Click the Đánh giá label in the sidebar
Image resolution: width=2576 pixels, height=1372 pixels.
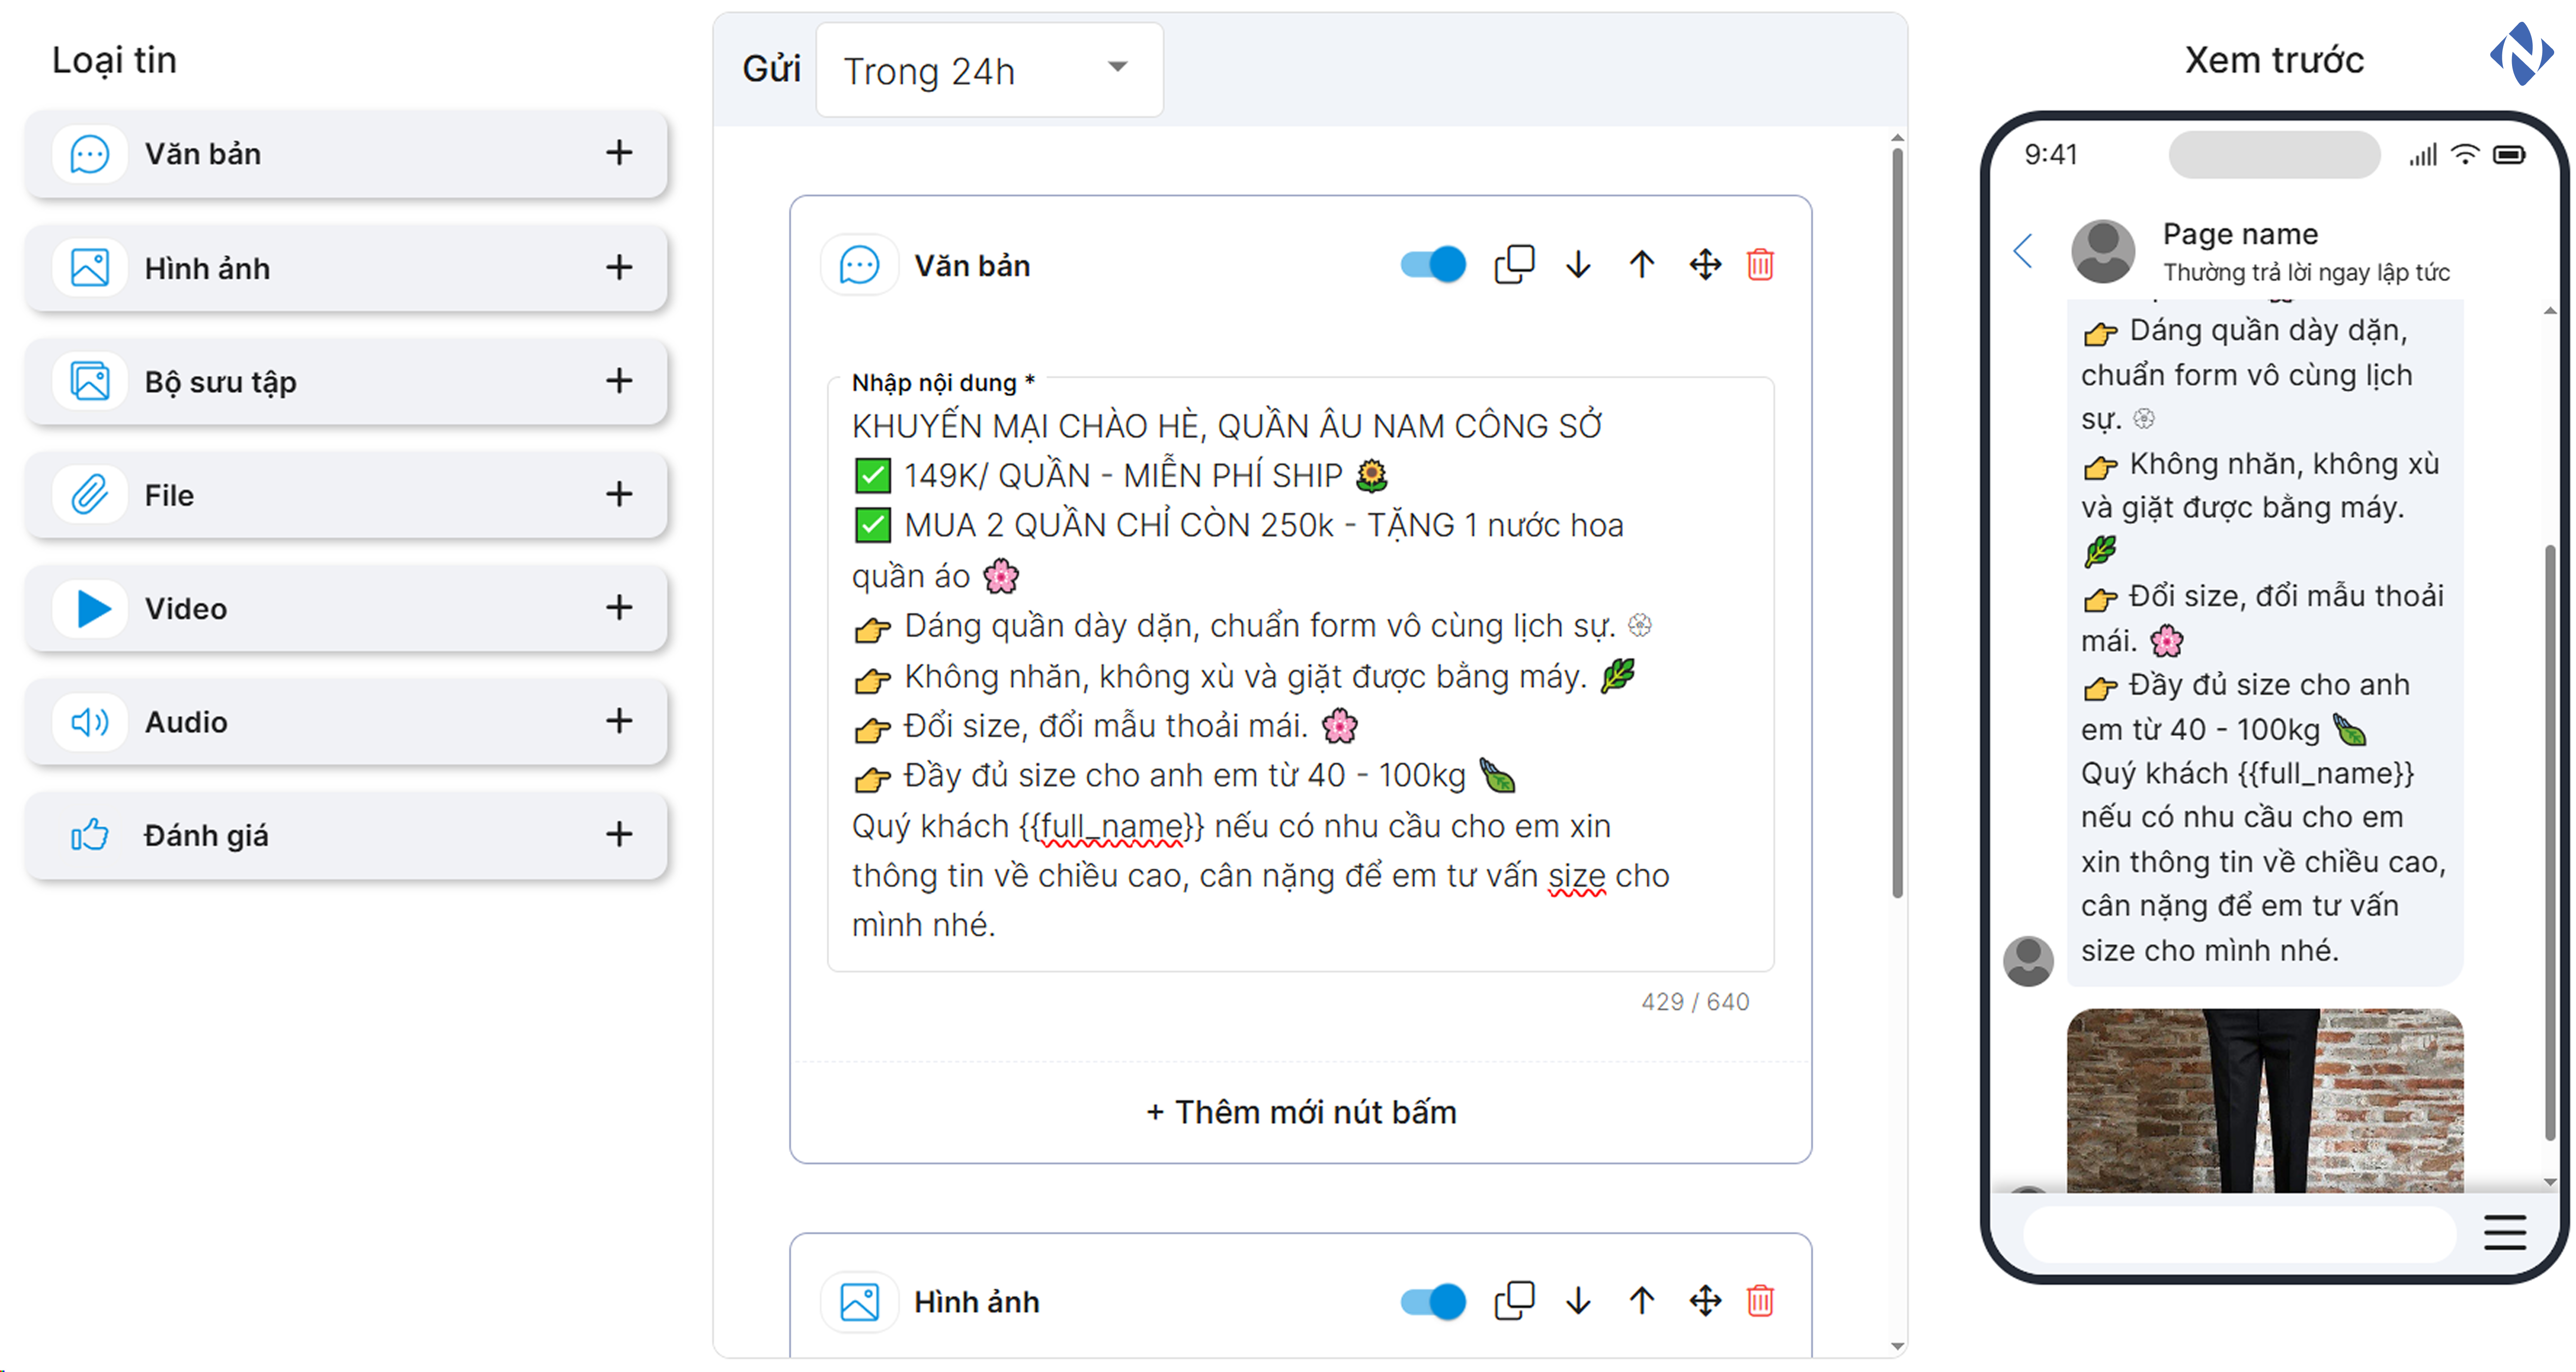coord(206,835)
